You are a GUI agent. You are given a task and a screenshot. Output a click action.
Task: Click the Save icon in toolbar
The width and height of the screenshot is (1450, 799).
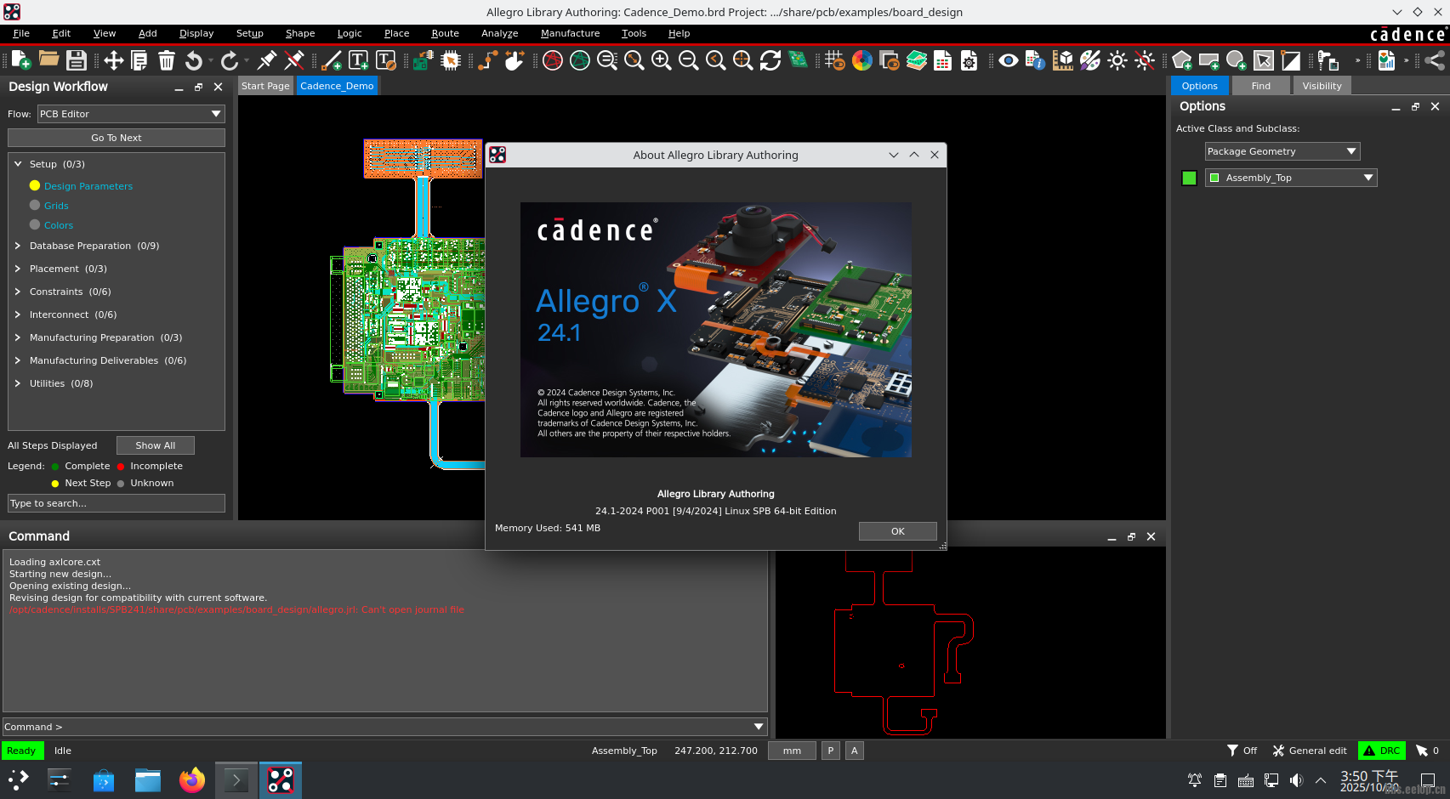[x=77, y=60]
